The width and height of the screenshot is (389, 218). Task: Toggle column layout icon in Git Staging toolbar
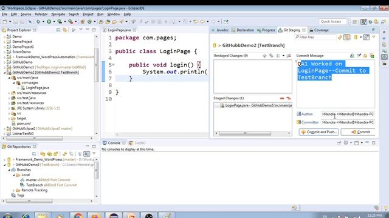point(366,37)
